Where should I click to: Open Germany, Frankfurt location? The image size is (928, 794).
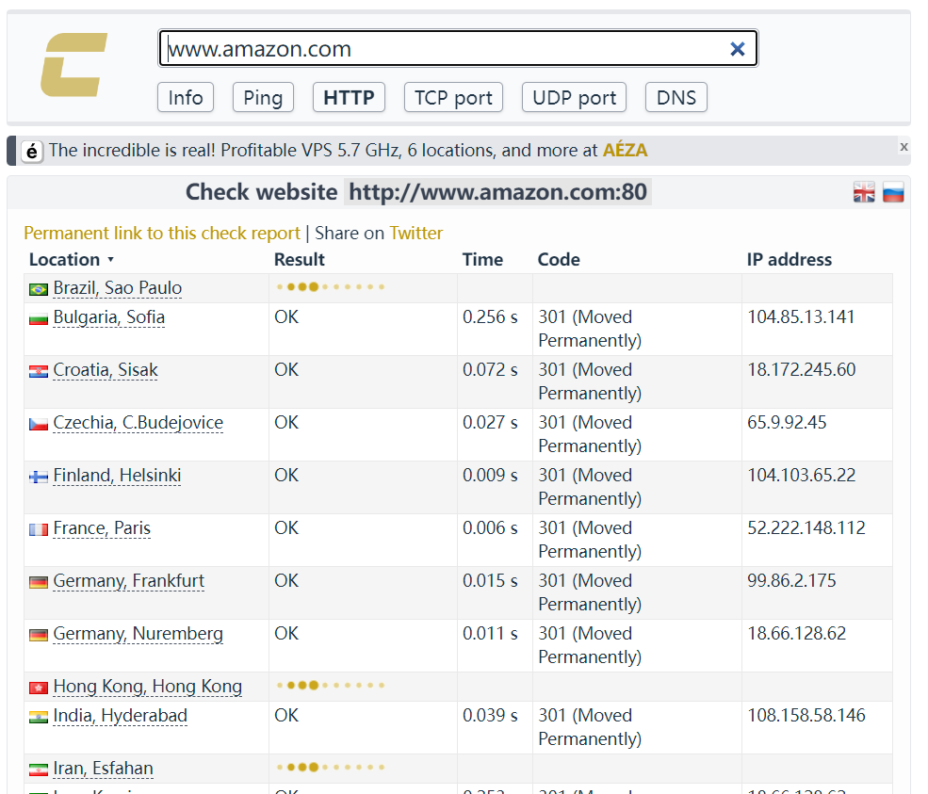coord(128,580)
